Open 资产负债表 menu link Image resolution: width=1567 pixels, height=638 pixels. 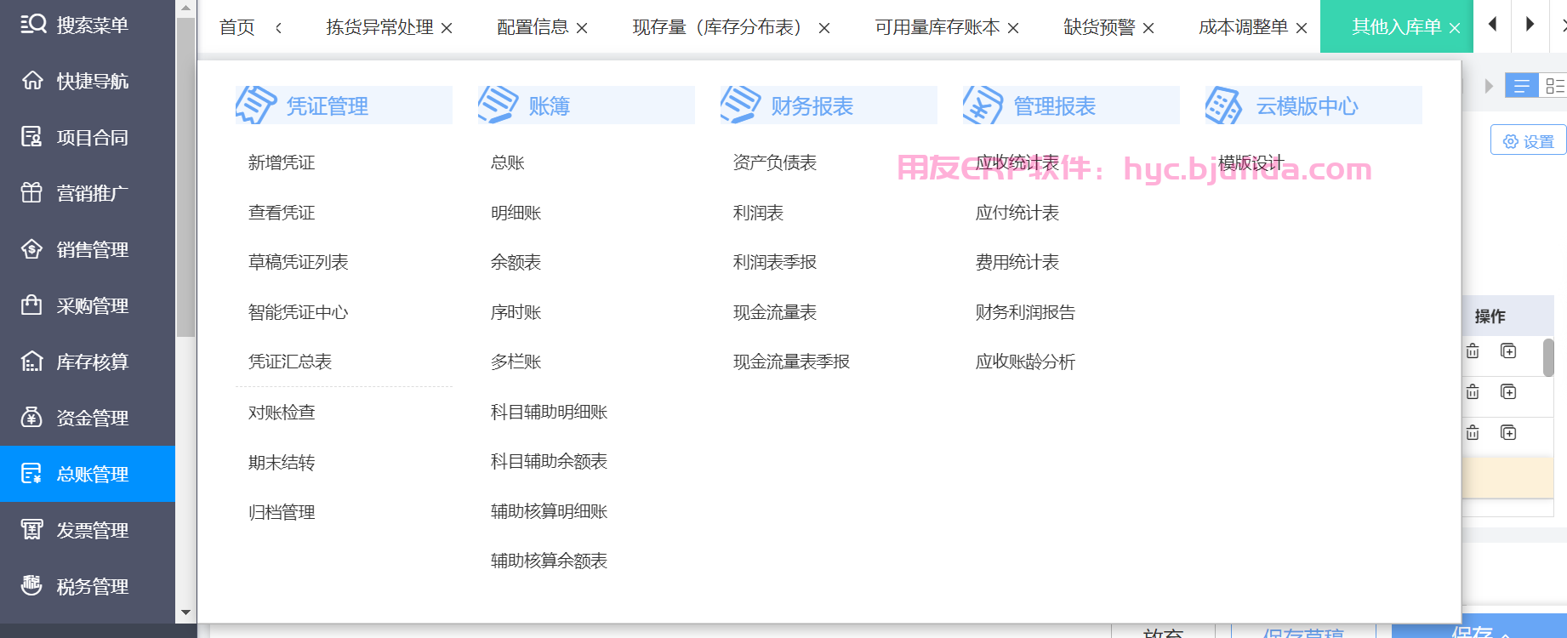775,162
